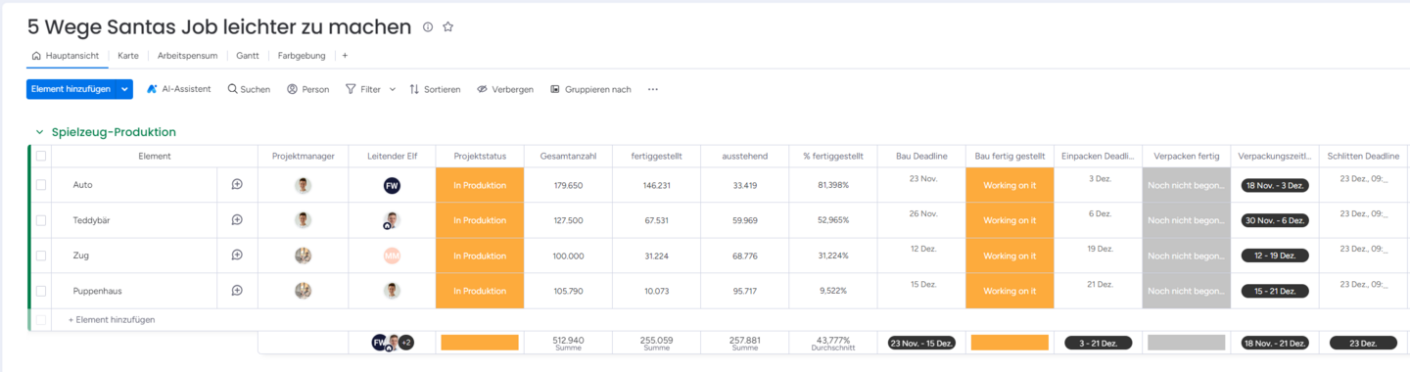Click the FW avatar in Auto row
1410x372 pixels.
[392, 185]
